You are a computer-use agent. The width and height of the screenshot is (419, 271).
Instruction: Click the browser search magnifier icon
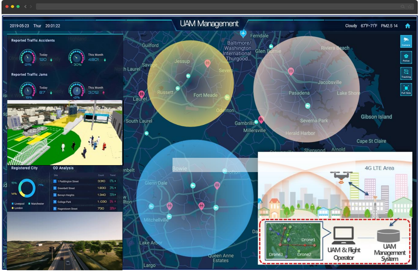pos(402,7)
